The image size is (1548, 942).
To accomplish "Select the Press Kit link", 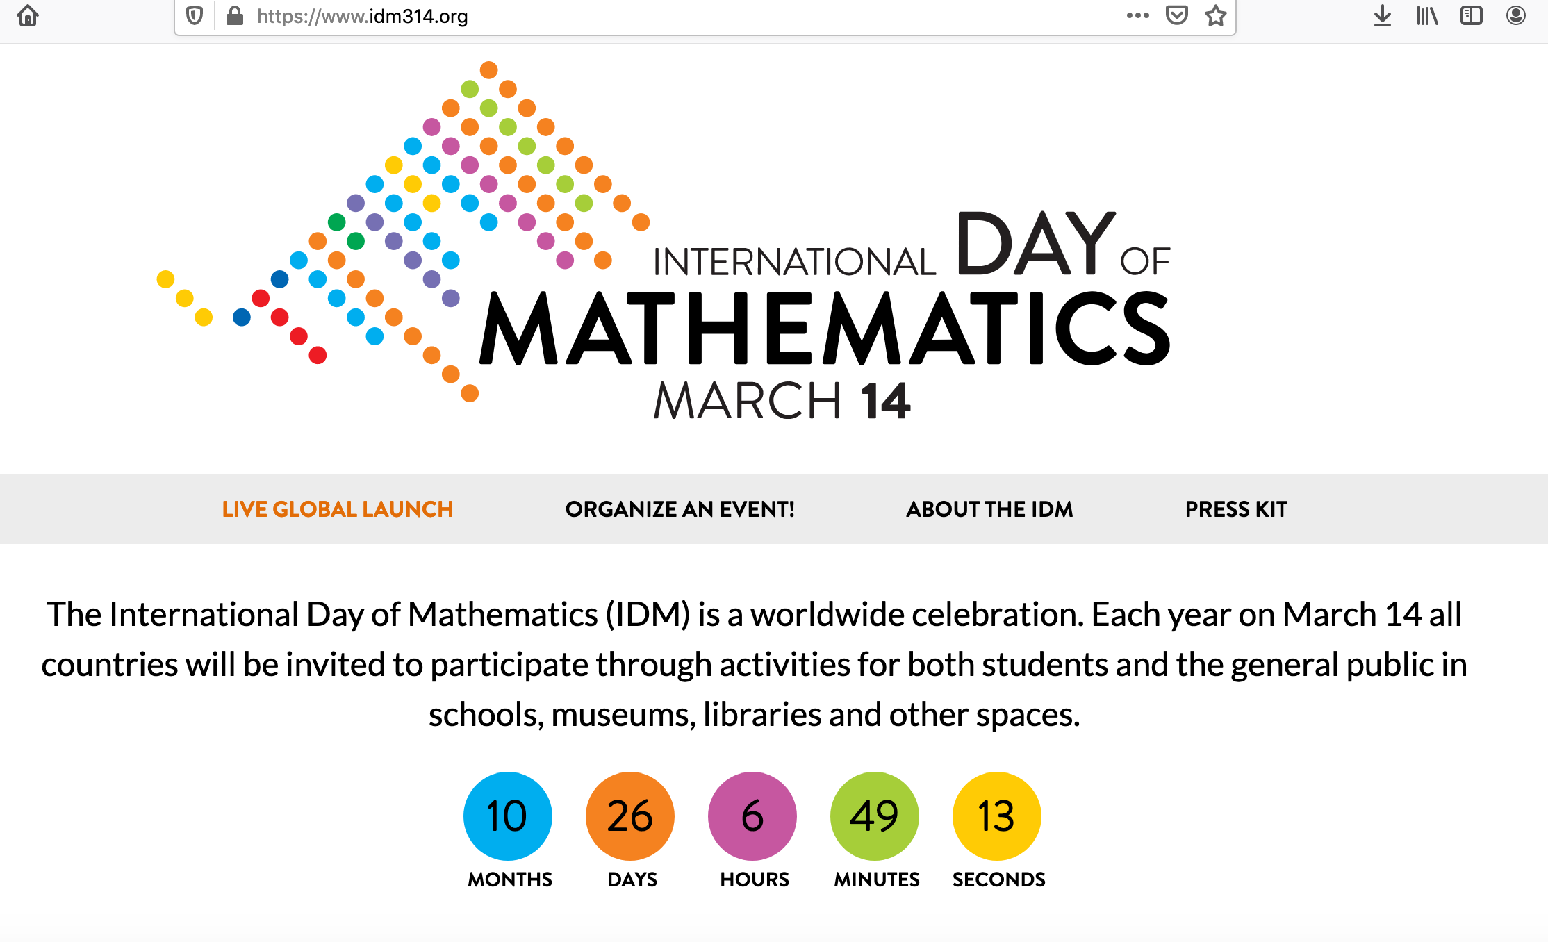I will [x=1236, y=509].
